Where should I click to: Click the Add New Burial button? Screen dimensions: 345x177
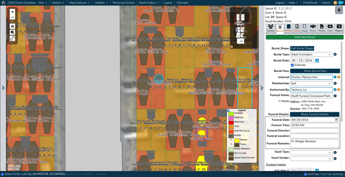click(305, 37)
